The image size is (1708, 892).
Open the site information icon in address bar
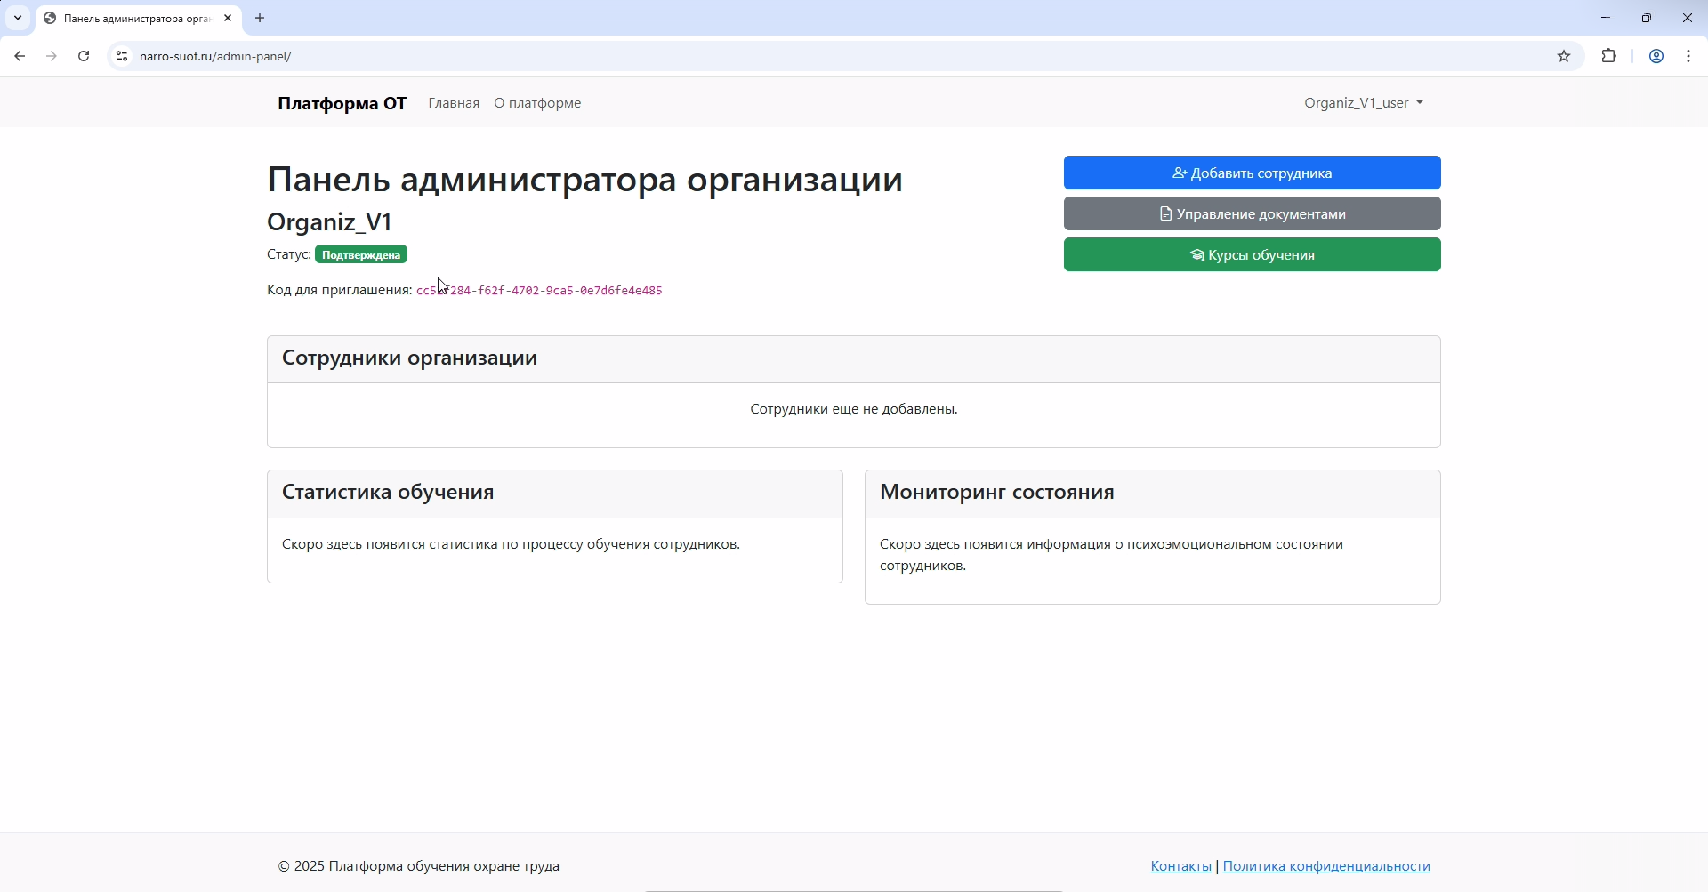(x=121, y=56)
